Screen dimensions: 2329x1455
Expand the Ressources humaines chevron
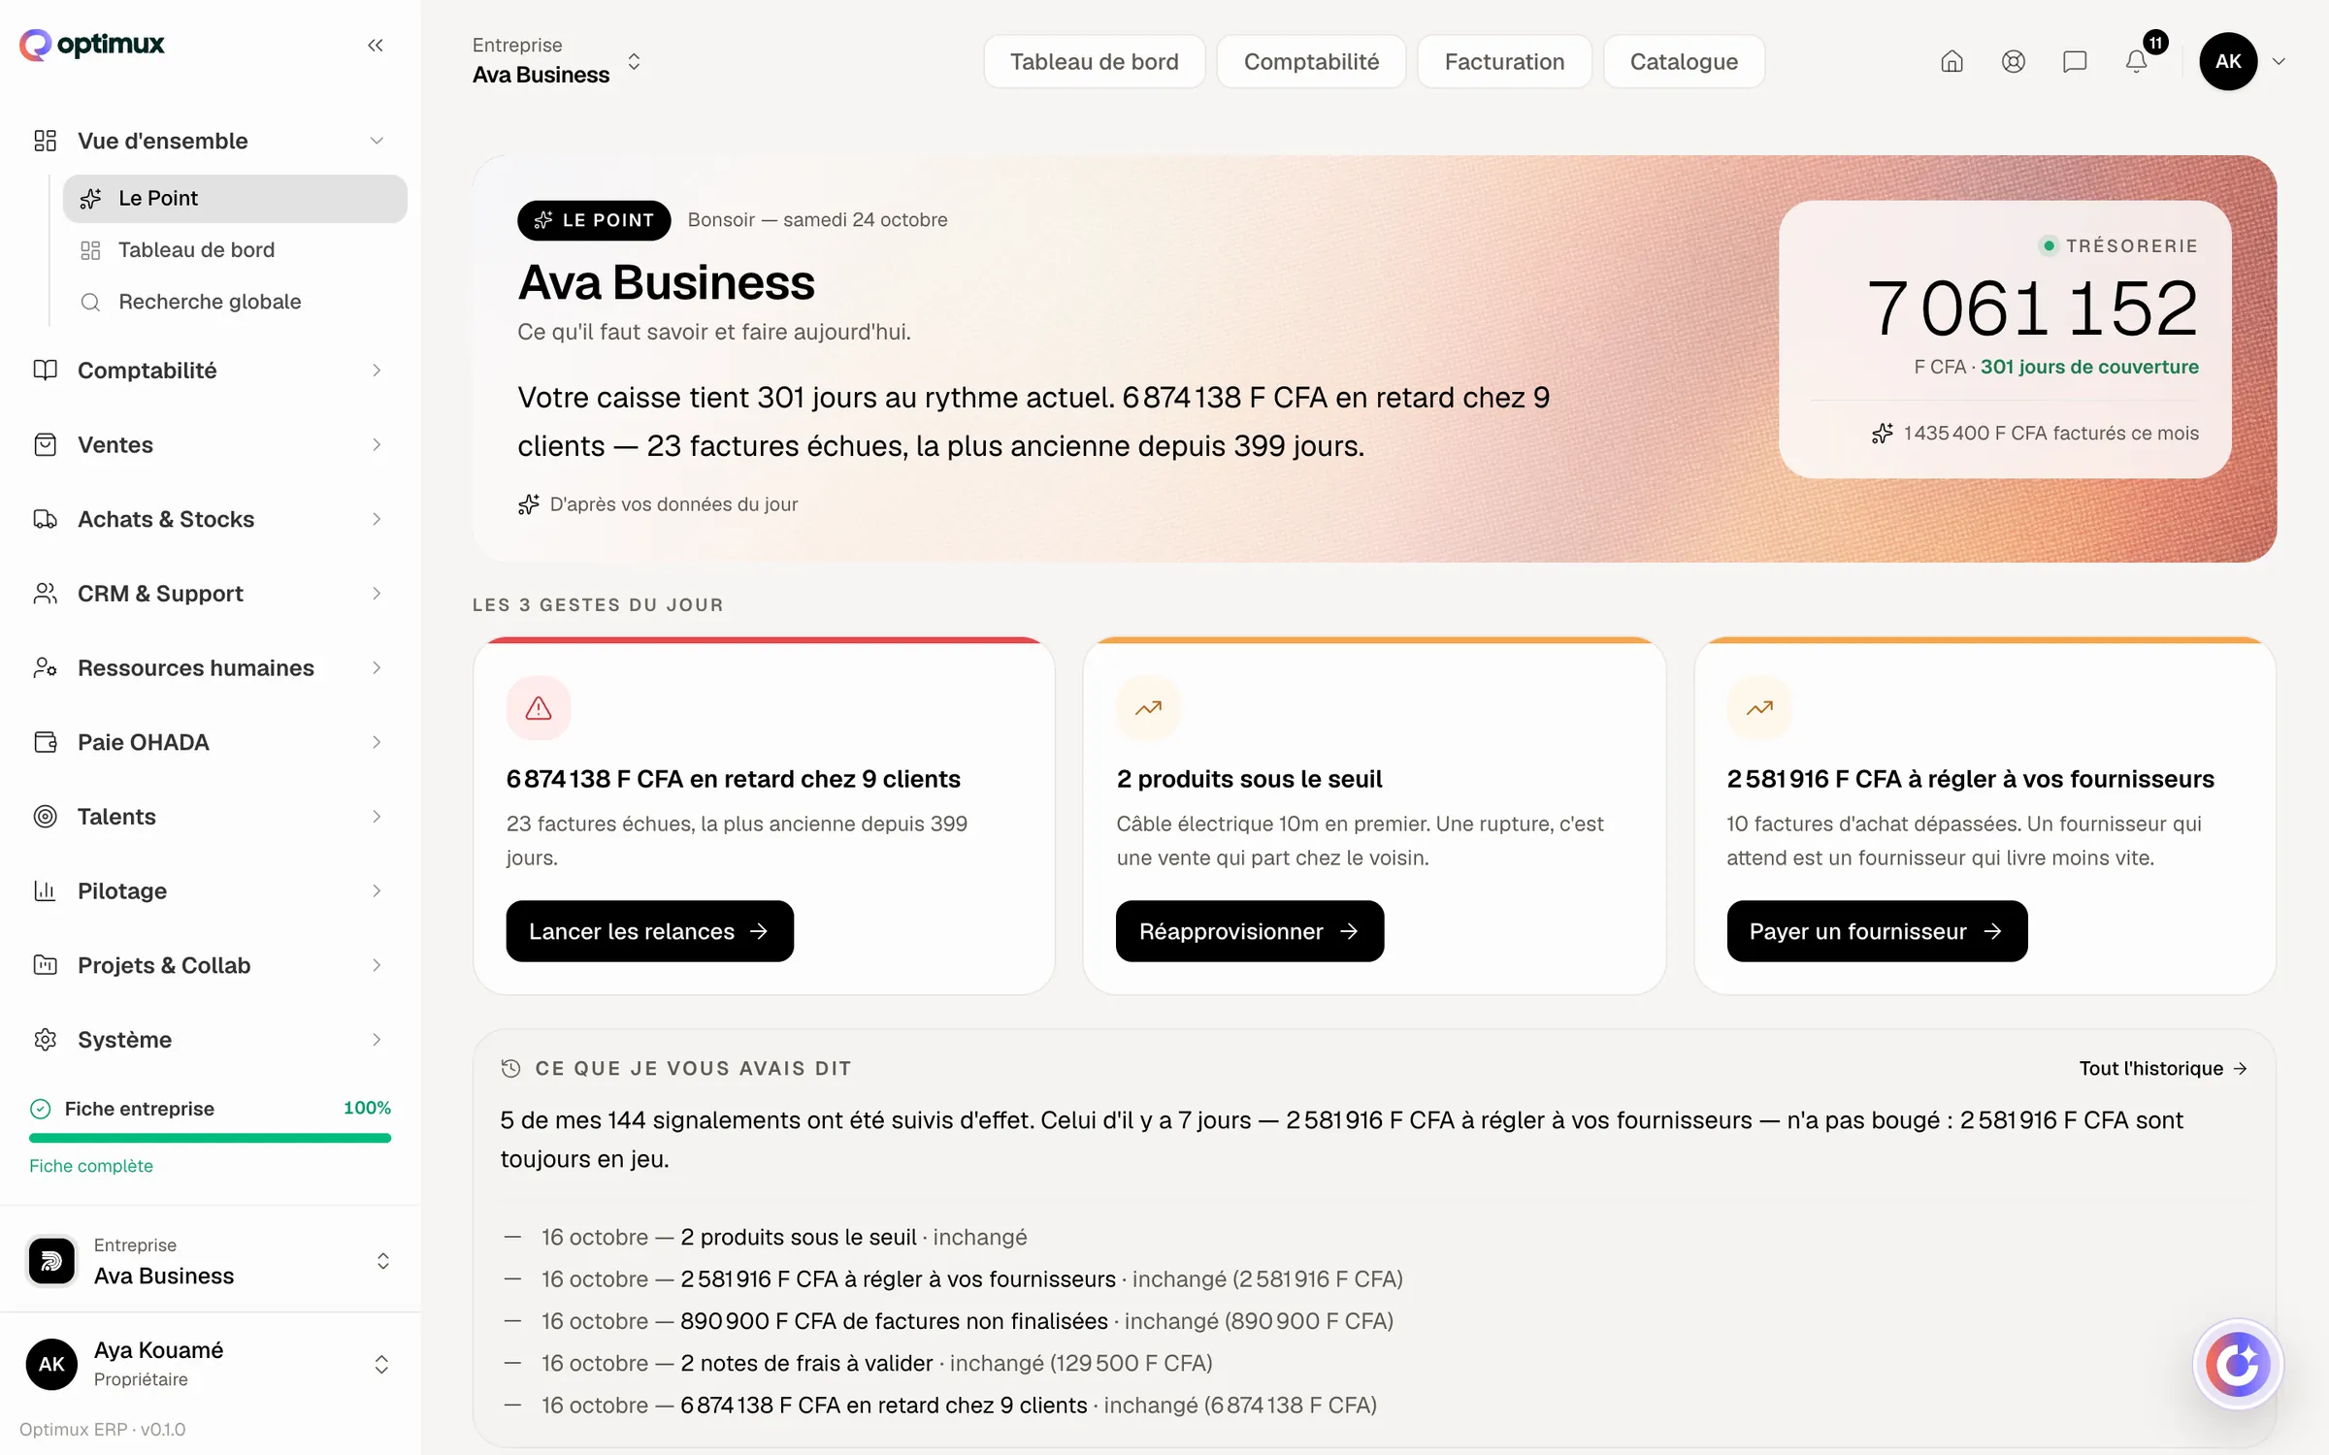377,668
